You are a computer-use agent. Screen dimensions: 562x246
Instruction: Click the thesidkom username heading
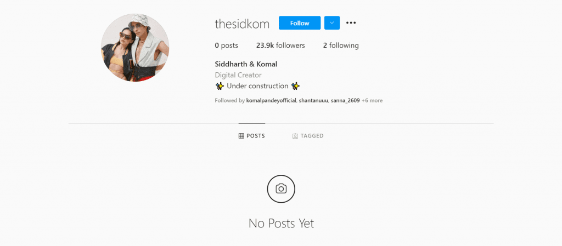point(242,24)
